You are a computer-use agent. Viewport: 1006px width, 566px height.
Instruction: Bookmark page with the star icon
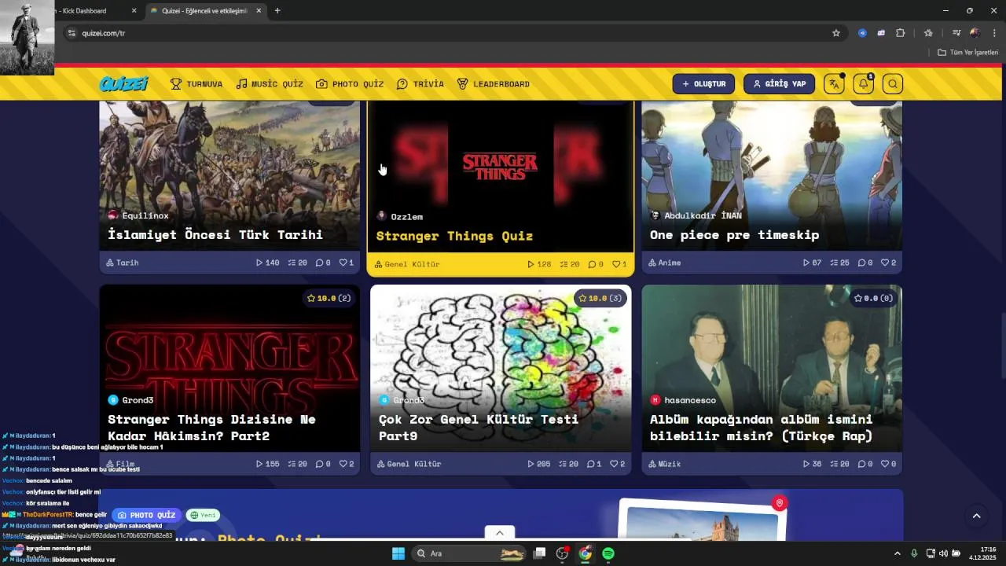(x=836, y=33)
